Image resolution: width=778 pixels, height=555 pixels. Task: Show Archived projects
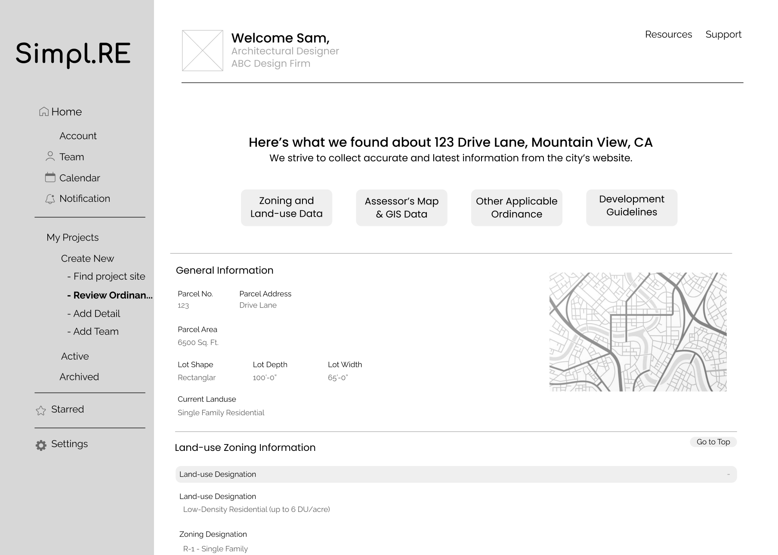coord(79,377)
